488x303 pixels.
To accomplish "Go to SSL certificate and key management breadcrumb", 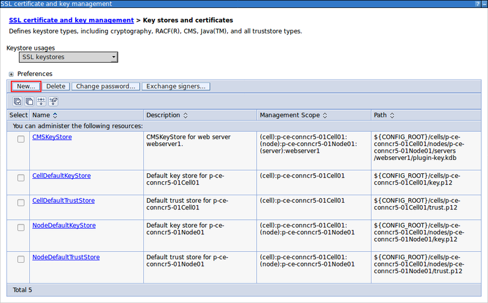I will [x=71, y=21].
